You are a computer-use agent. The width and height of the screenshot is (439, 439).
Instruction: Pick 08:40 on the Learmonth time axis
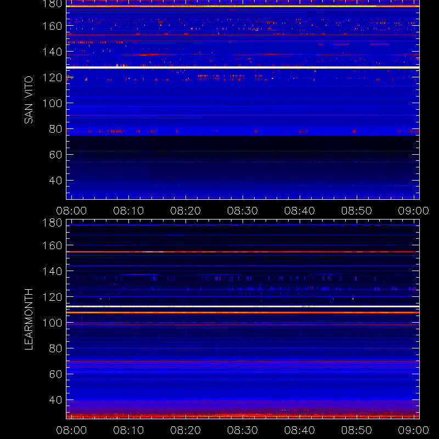pos(300,430)
